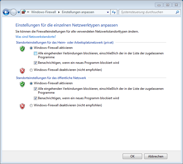Uncheck block all incoming connections for public network

coord(35,89)
